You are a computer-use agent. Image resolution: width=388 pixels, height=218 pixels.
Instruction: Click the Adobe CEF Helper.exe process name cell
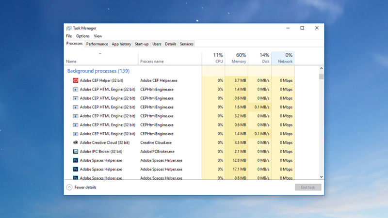(159, 80)
